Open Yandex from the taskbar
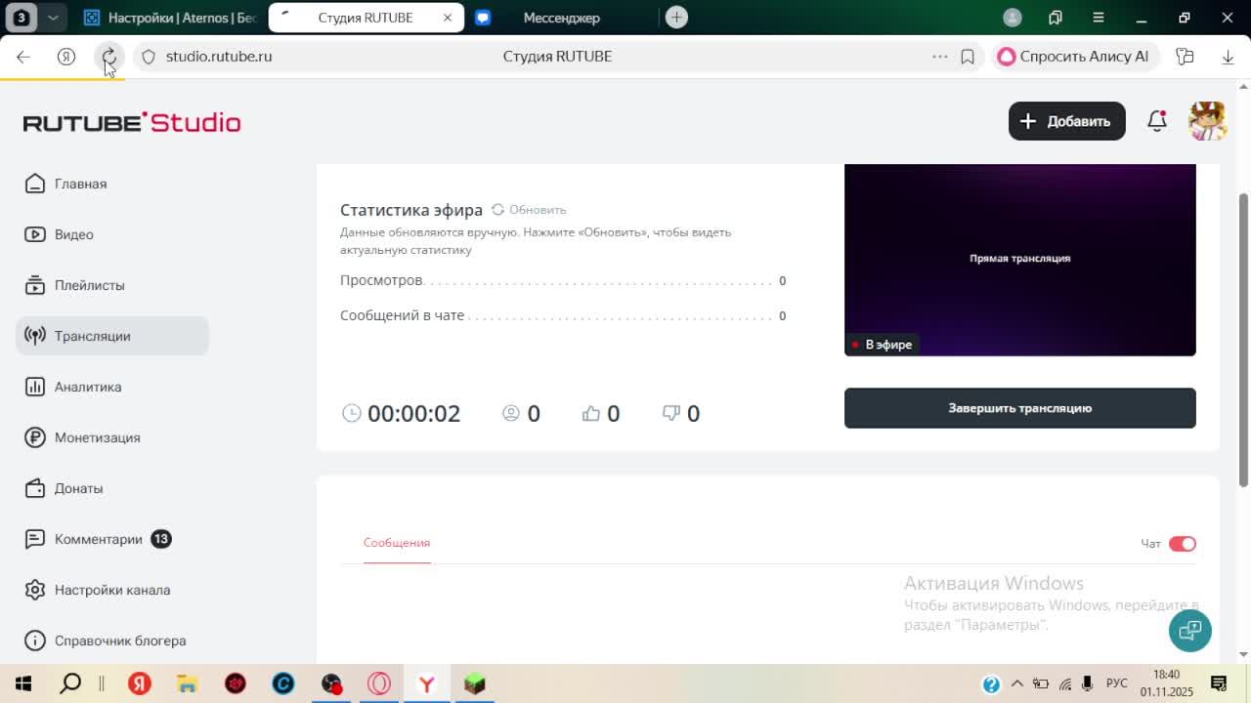The image size is (1251, 703). coord(140,683)
